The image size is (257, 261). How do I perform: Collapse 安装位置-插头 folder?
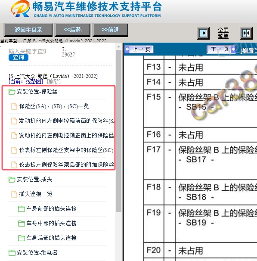(34, 180)
